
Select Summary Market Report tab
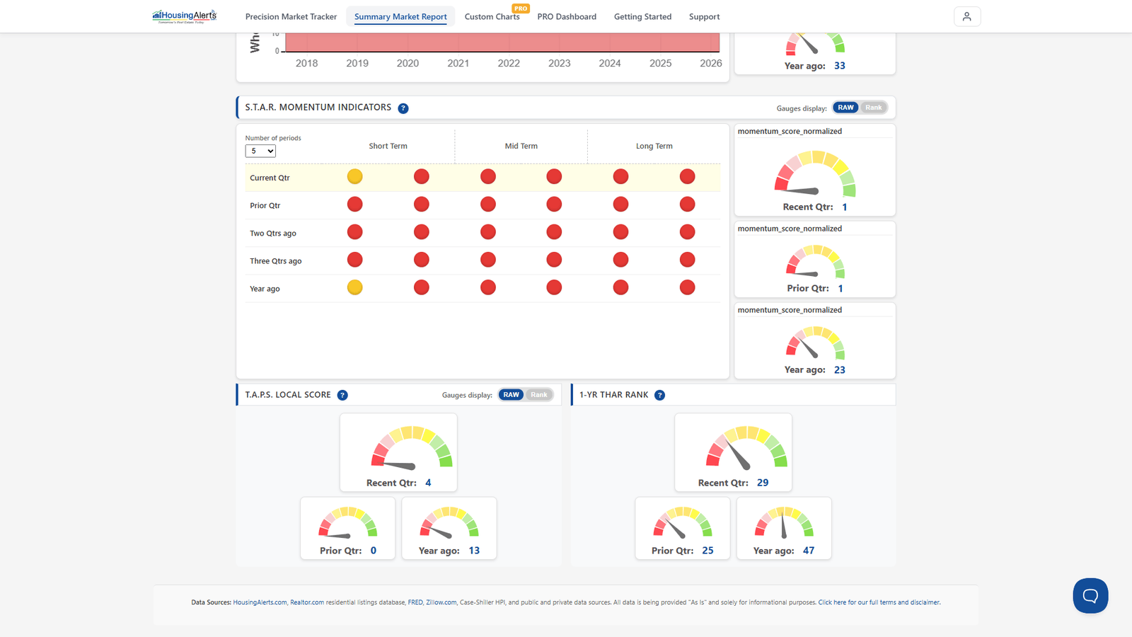pyautogui.click(x=400, y=16)
